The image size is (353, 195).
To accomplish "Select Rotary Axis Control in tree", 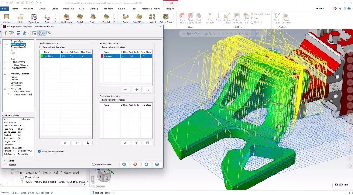I will tap(23, 95).
